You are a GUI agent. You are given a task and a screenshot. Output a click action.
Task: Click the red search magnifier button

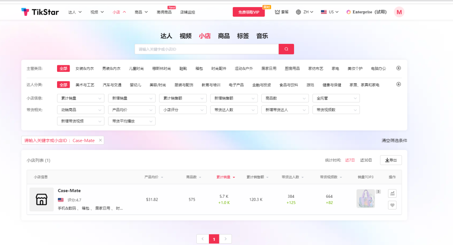(286, 49)
